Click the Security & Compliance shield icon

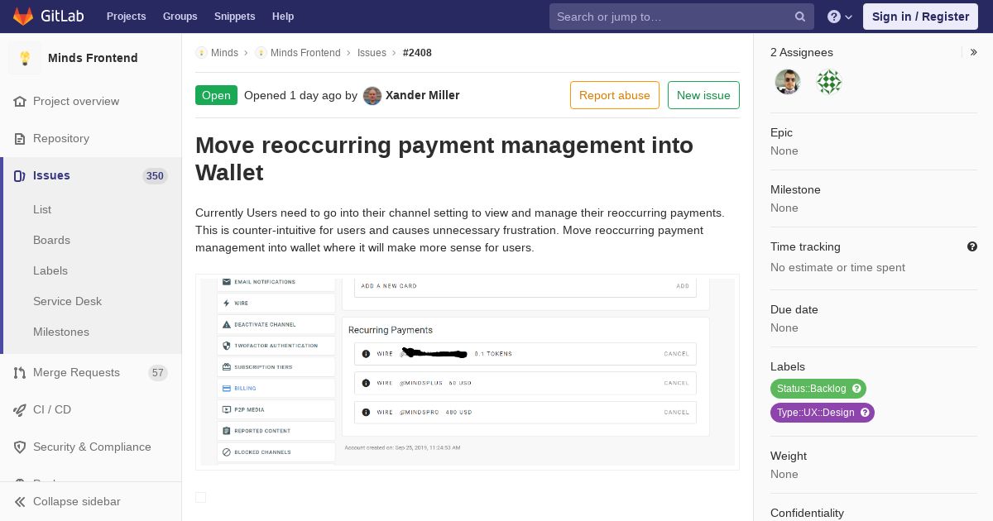point(20,447)
